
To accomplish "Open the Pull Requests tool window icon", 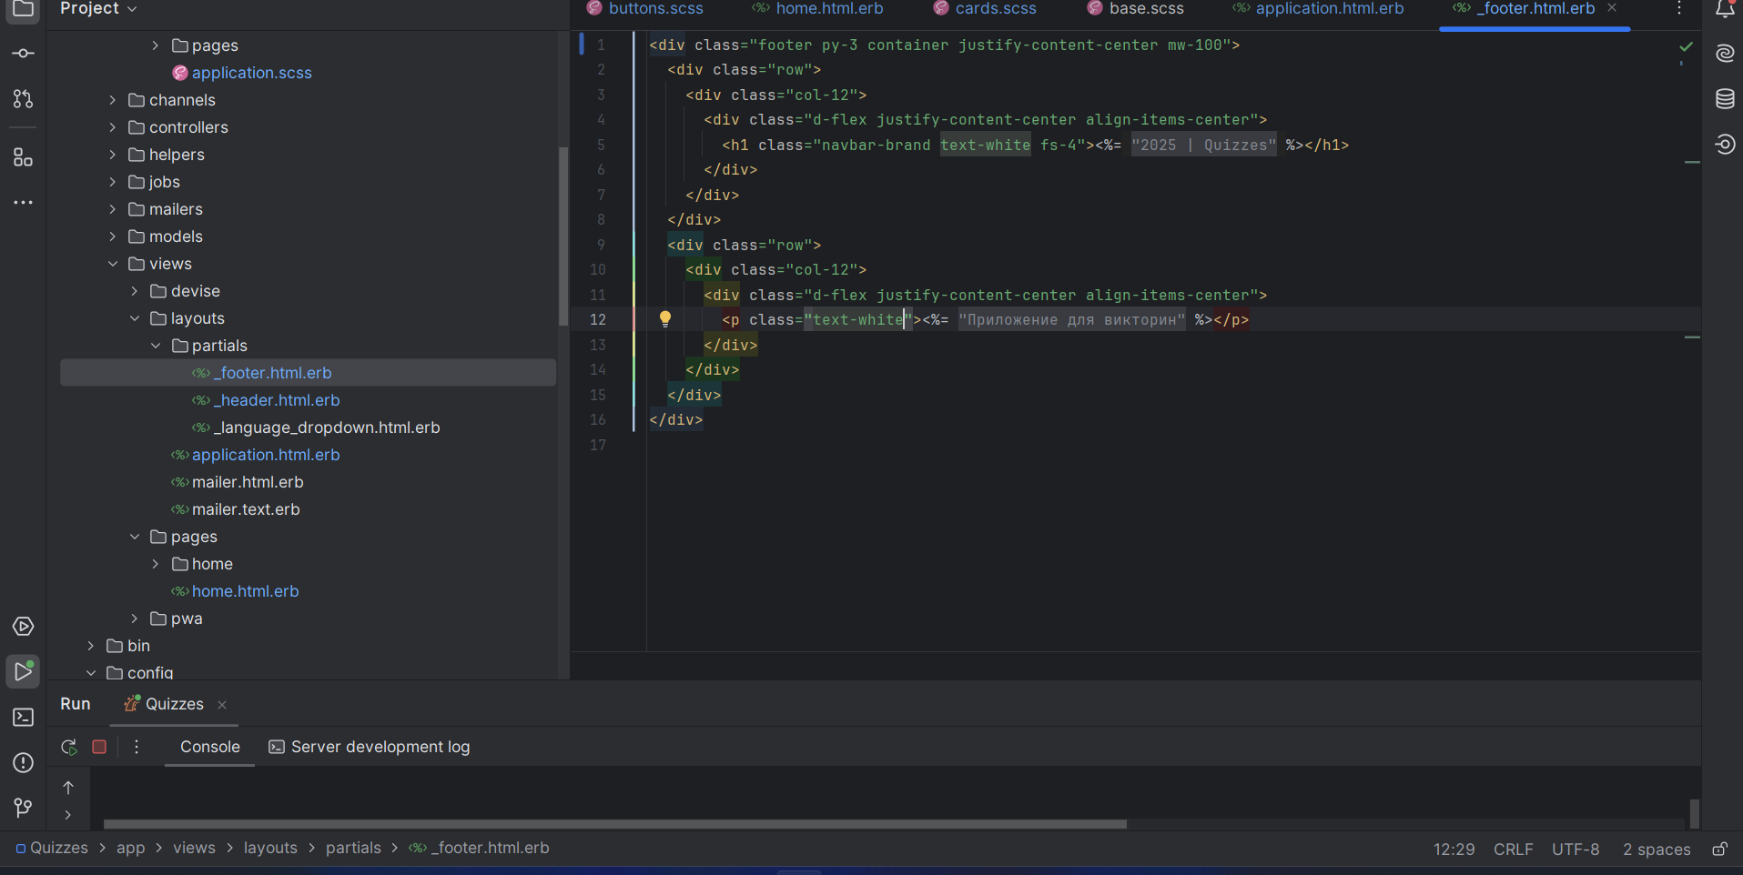I will (24, 99).
